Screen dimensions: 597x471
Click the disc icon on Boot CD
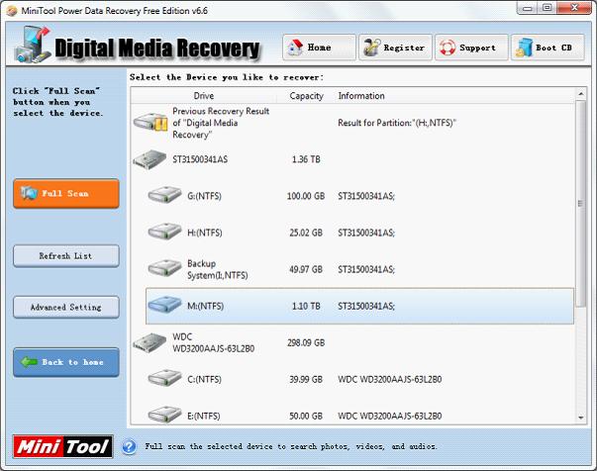tap(524, 47)
